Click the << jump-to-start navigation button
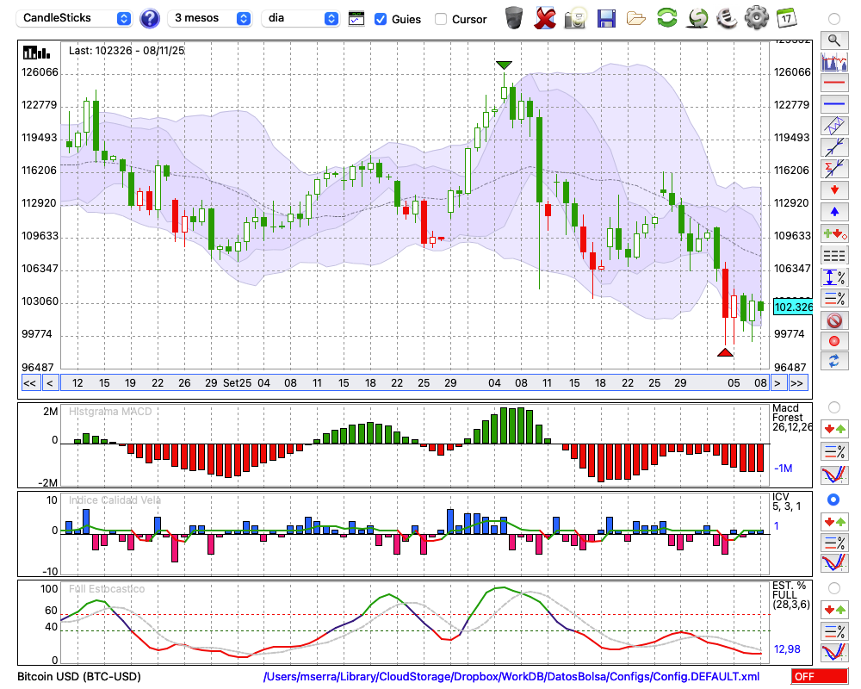 click(29, 383)
